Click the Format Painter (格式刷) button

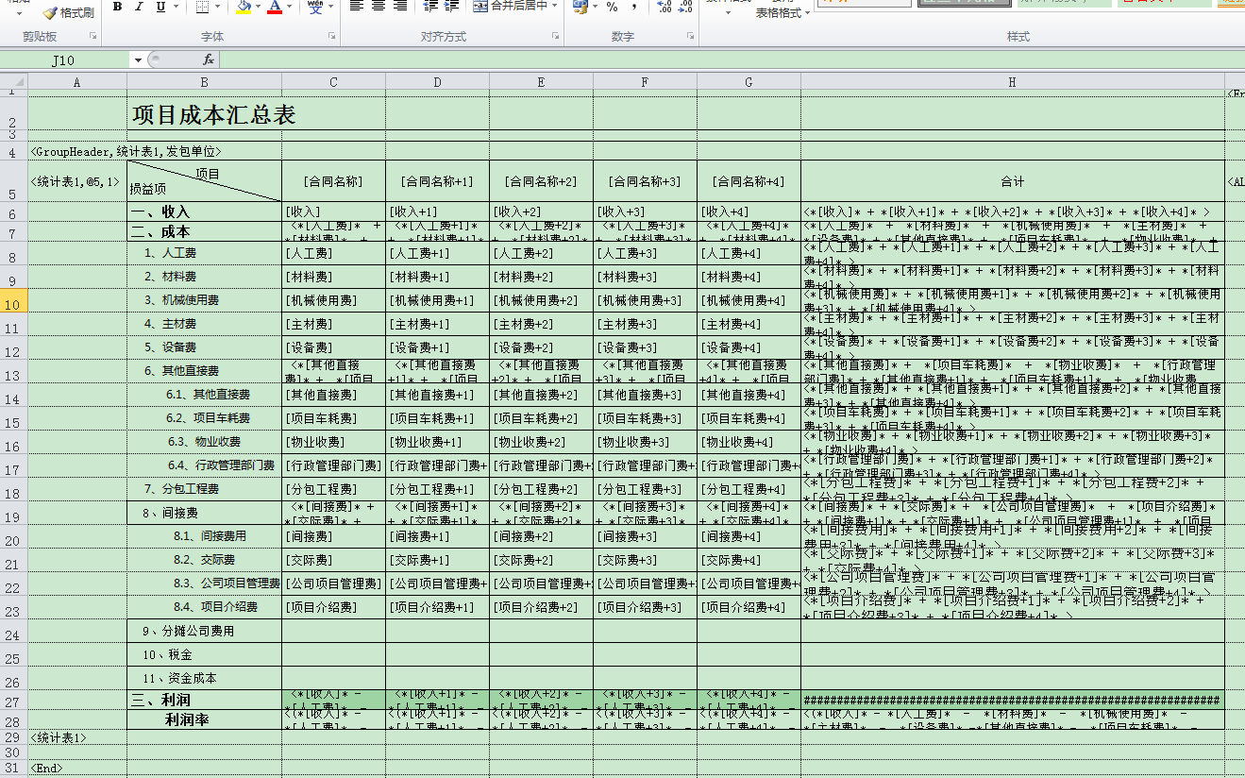[x=69, y=12]
